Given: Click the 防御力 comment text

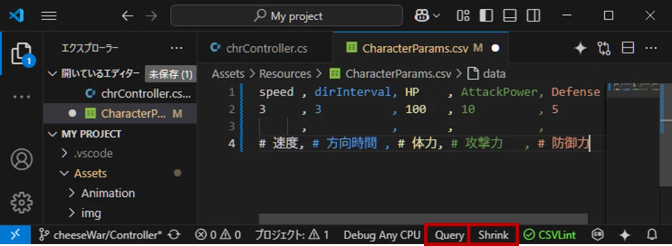Looking at the screenshot, I should click(569, 144).
